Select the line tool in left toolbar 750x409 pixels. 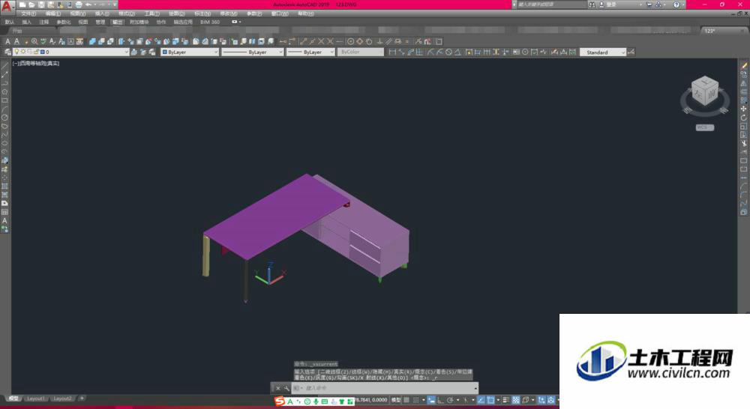point(4,67)
